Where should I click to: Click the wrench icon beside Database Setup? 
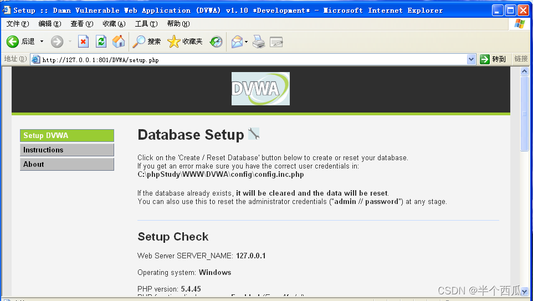point(254,134)
